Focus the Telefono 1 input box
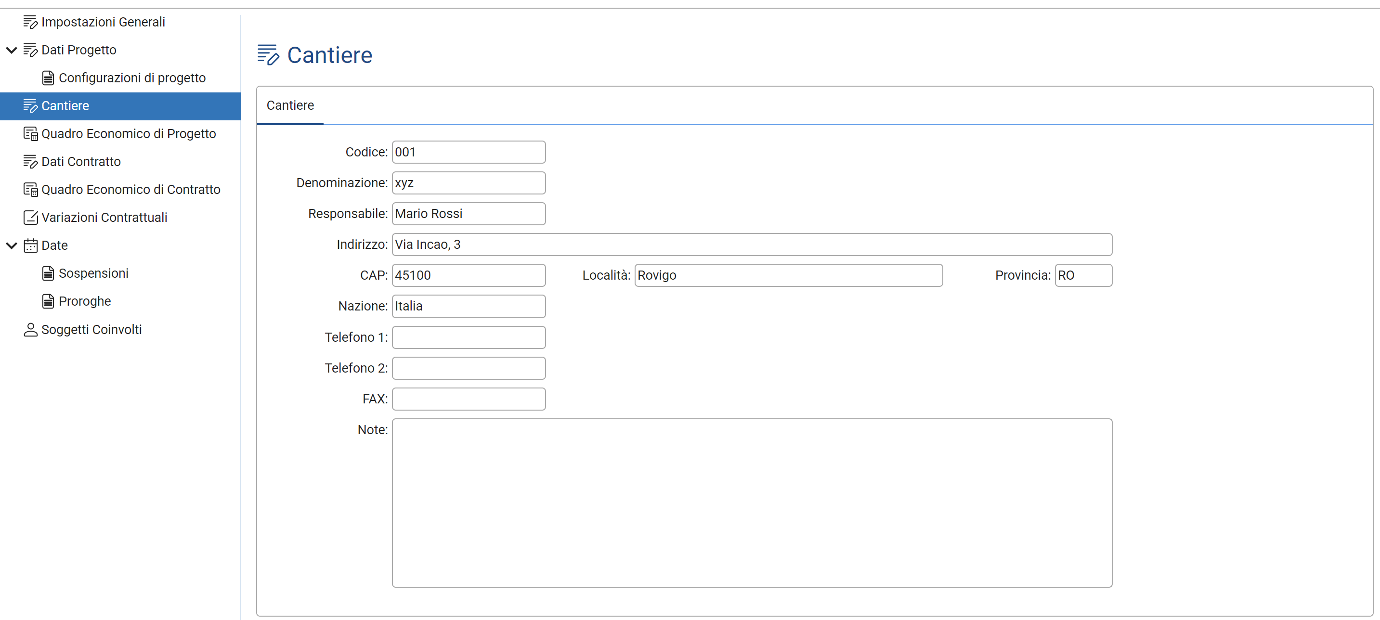 point(468,337)
